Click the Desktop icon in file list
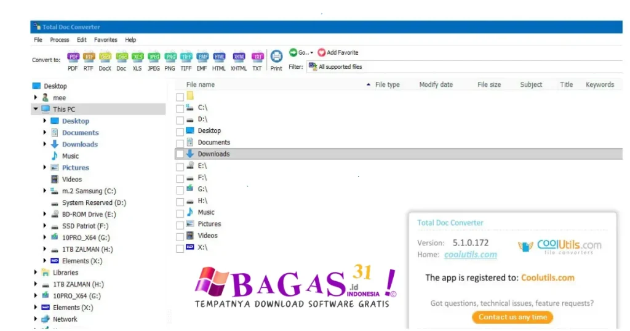The height and width of the screenshot is (331, 630). pyautogui.click(x=190, y=130)
